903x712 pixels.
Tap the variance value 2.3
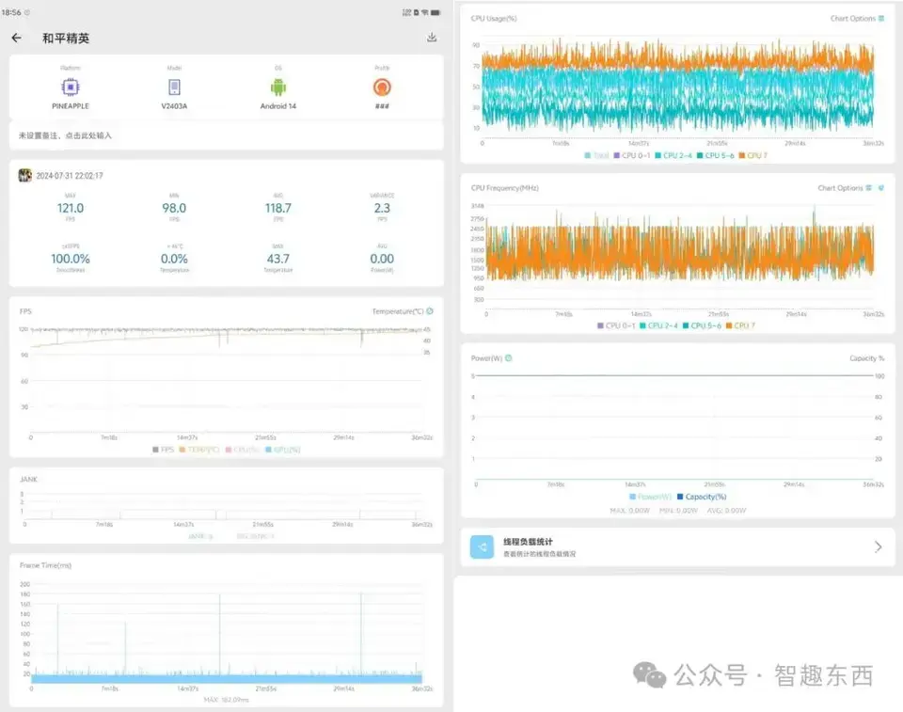point(382,208)
